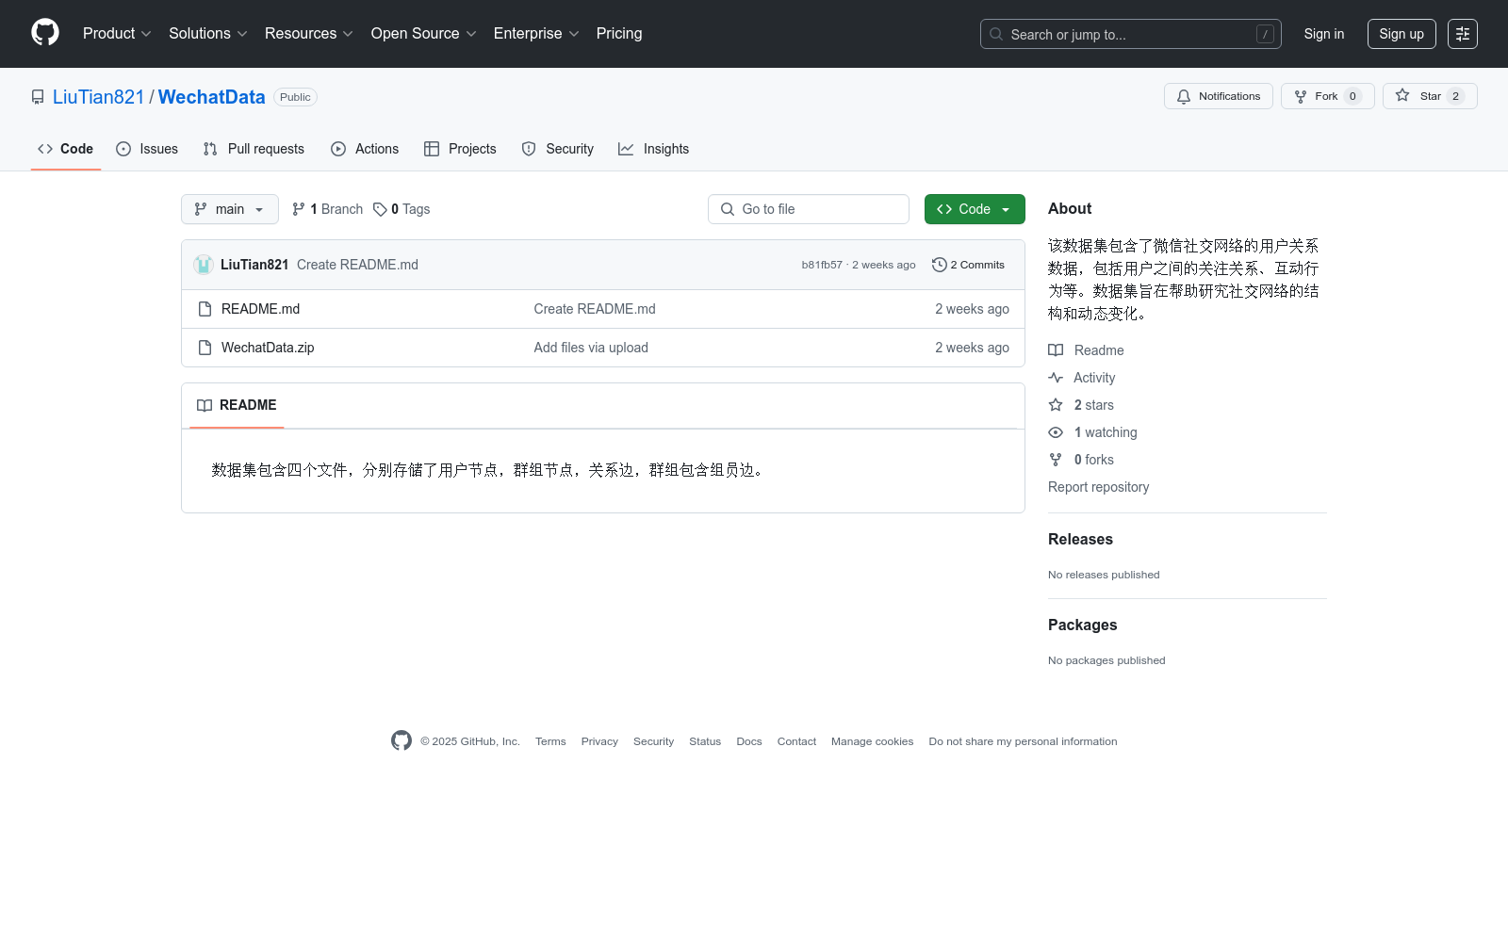Expand the Resources menu
The image size is (1508, 942).
click(x=309, y=33)
